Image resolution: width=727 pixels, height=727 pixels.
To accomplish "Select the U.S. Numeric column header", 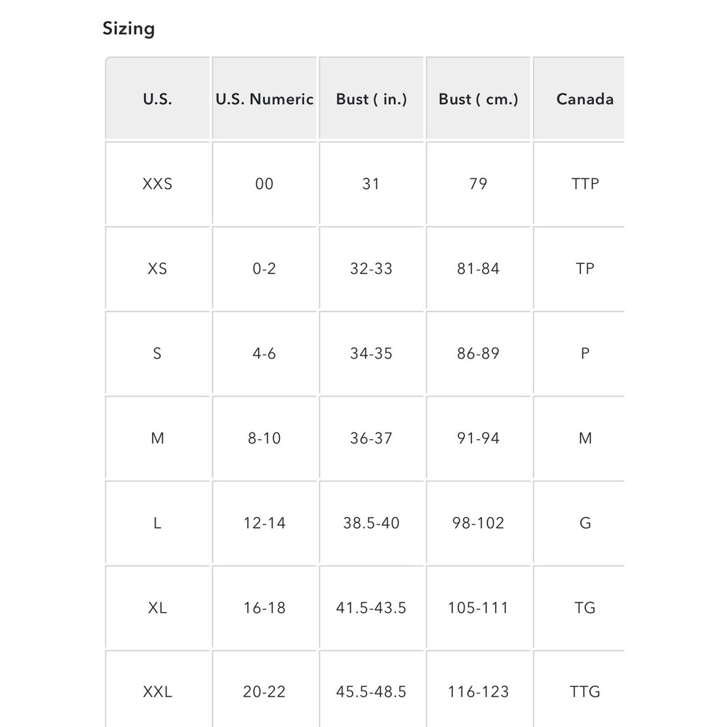I will [265, 99].
